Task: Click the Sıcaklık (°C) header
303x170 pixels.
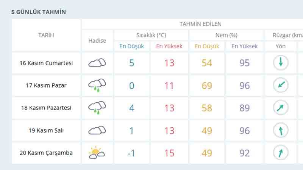Action: tap(151, 35)
